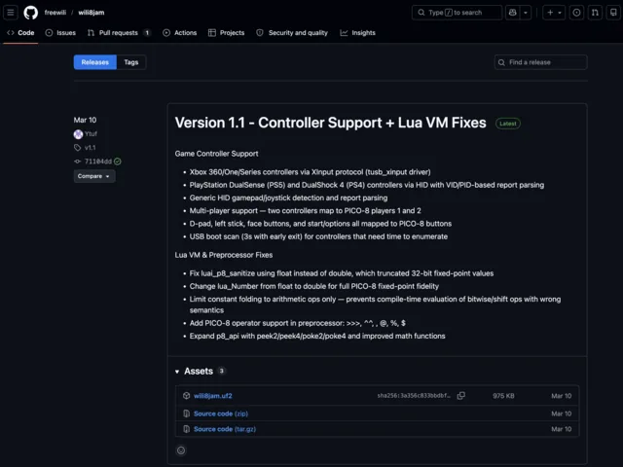623x467 pixels.
Task: Download the wili8jam.uf2 asset
Action: [x=213, y=396]
